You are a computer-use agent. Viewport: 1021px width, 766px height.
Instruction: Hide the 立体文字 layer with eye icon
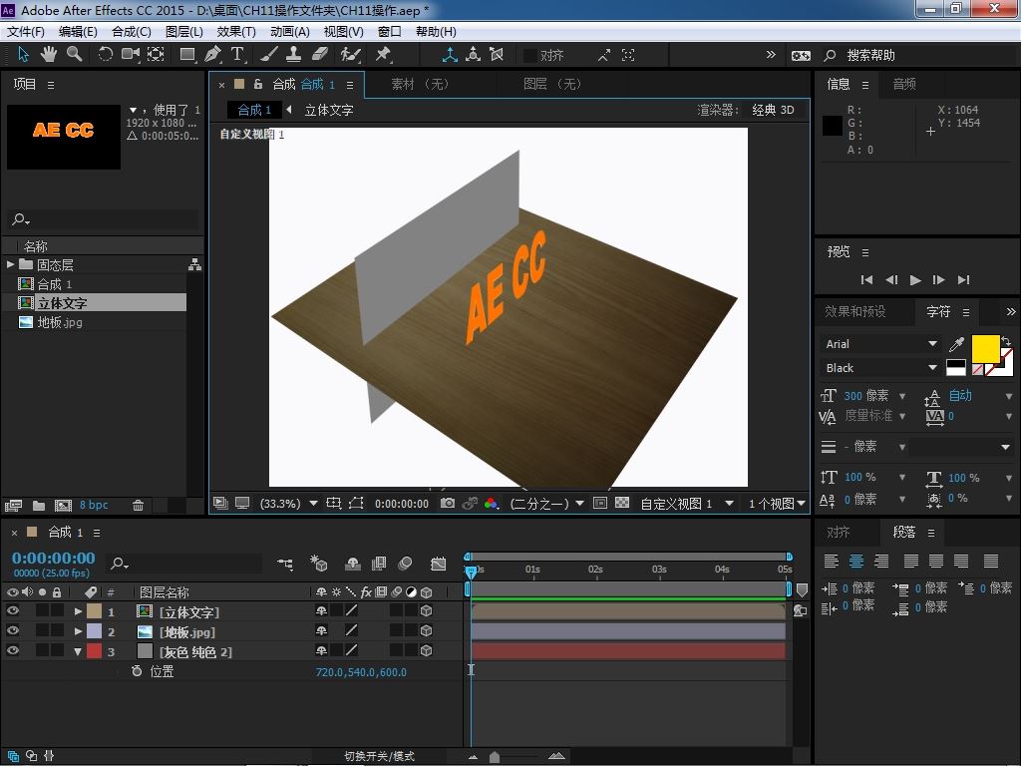click(12, 611)
